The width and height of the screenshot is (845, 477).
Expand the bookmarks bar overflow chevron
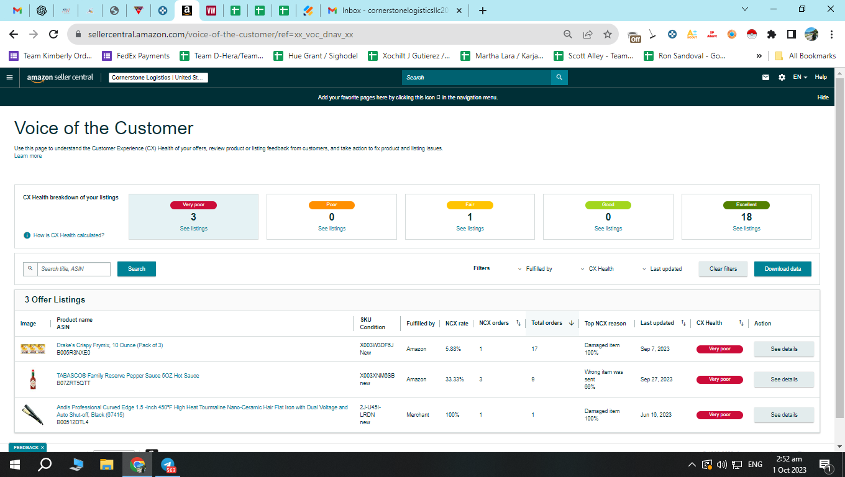(x=759, y=56)
